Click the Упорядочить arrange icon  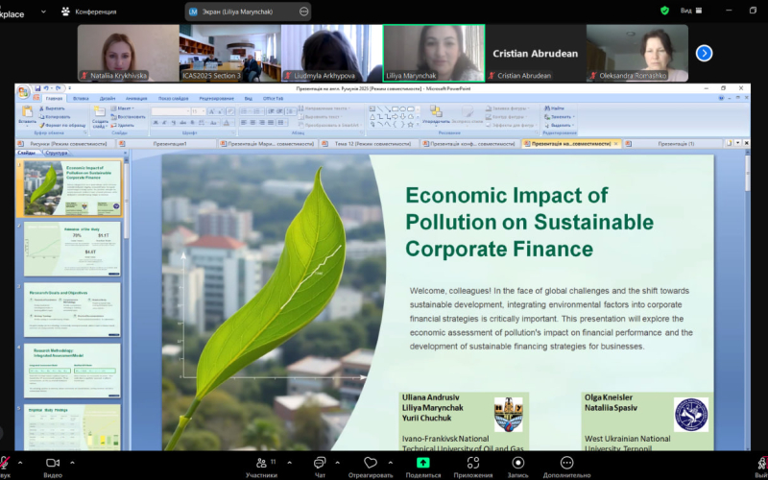coord(436,111)
